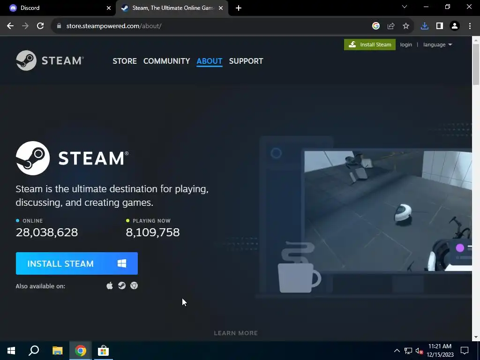Viewport: 480px width, 360px height.
Task: View site information lock icon
Action: click(x=59, y=26)
